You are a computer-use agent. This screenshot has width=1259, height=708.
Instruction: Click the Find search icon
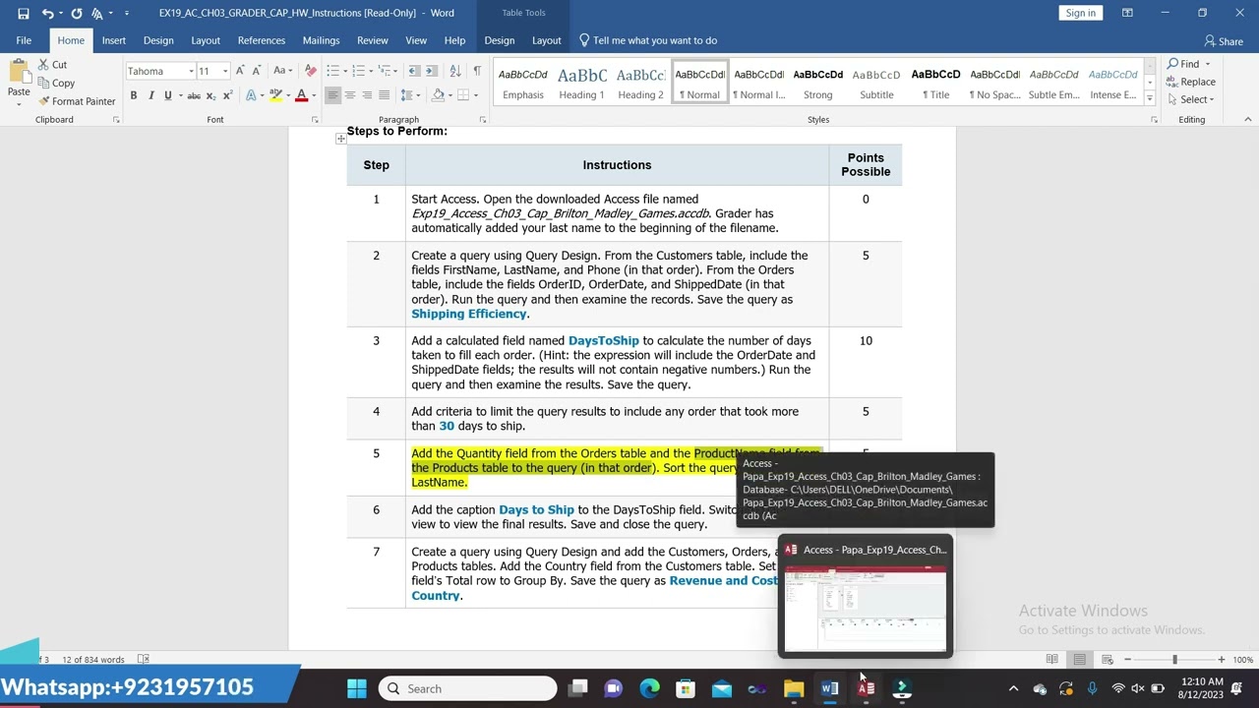point(1183,64)
